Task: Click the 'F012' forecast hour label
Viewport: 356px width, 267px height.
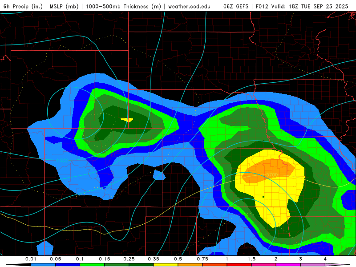Action: point(262,6)
